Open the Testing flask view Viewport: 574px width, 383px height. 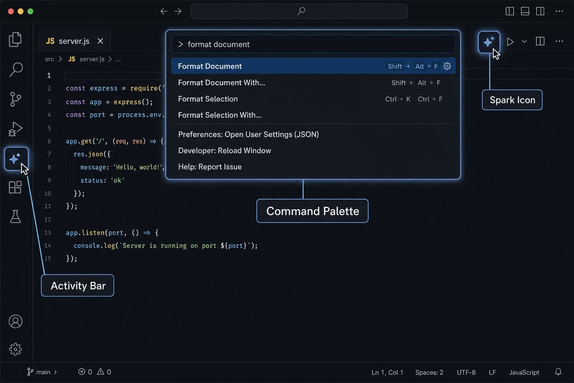(x=15, y=217)
